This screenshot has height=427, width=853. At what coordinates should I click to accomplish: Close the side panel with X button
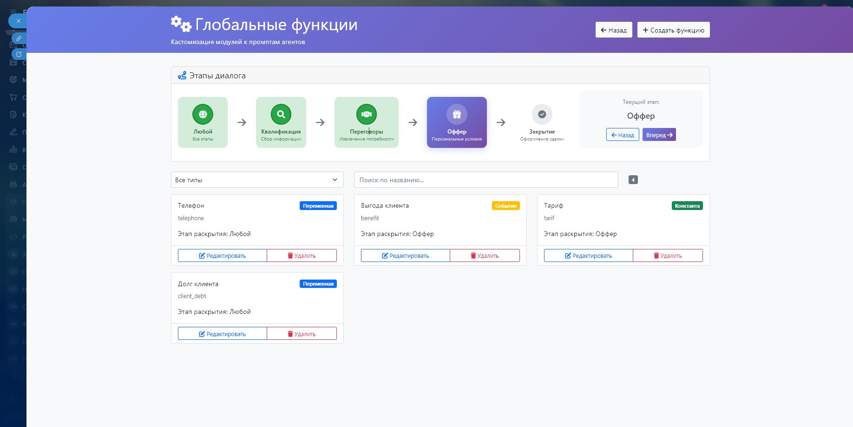click(18, 21)
